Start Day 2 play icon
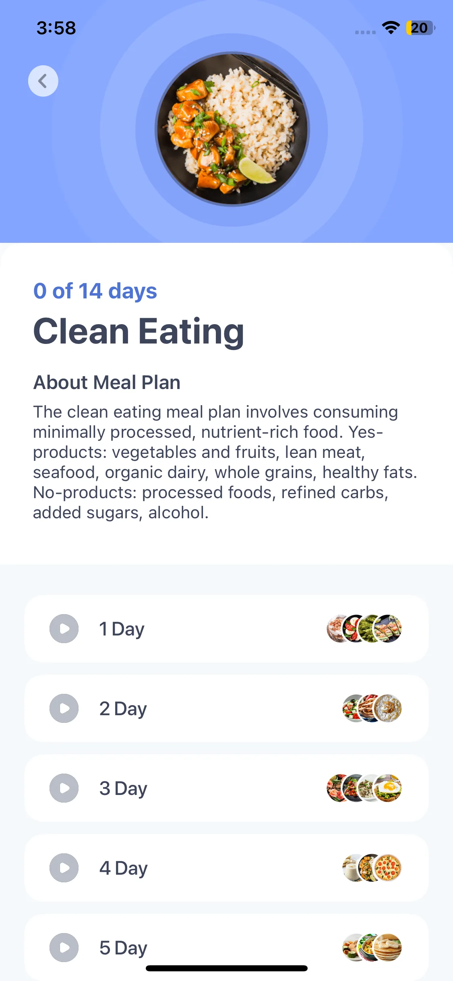453x981 pixels. click(64, 708)
